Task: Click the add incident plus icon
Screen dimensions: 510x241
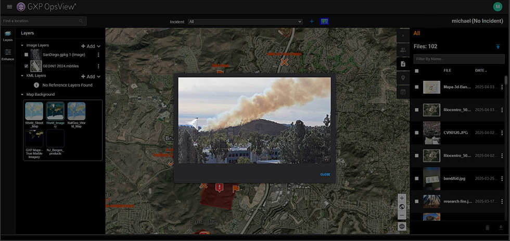Action: click(312, 21)
